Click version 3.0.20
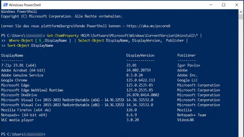244x137 pixels. 132,120
